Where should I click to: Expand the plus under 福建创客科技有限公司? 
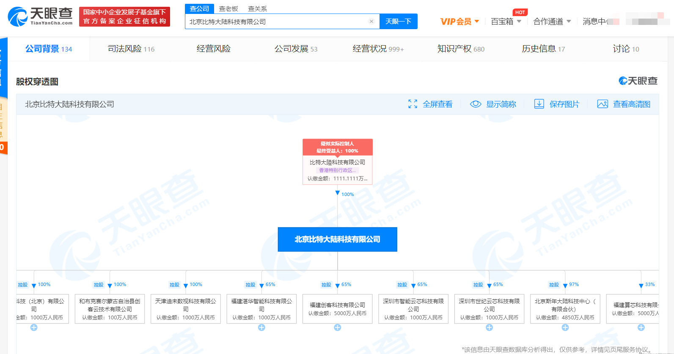point(338,328)
